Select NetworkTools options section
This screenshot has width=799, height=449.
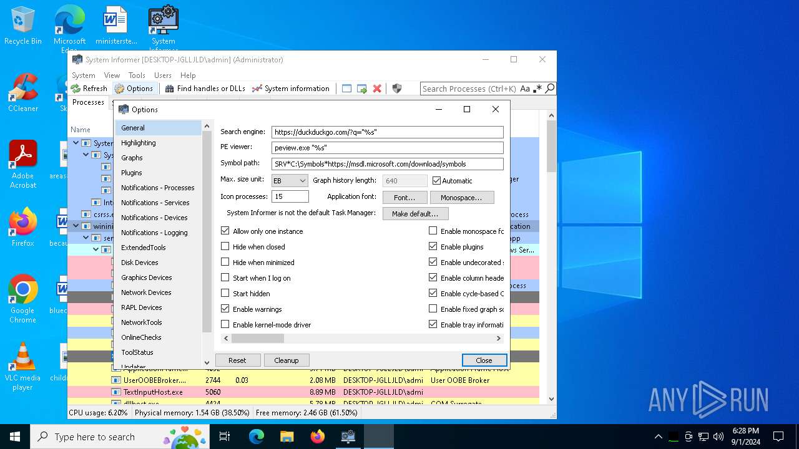pyautogui.click(x=159, y=322)
